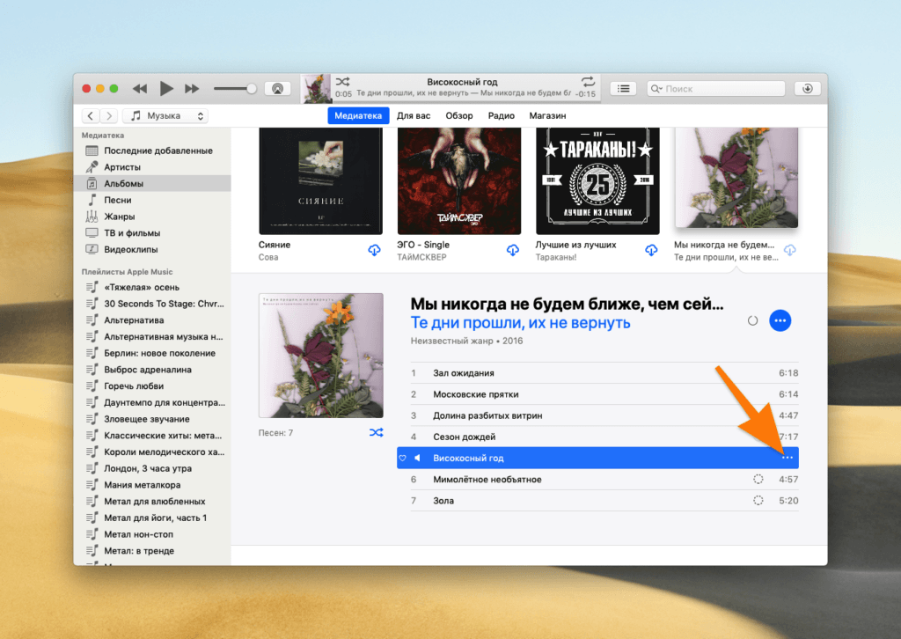901x639 pixels.
Task: Select Артисты in sidebar
Action: coord(152,167)
